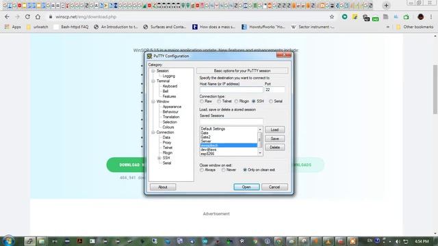Open the 'Surfaces and Conta...' bookmark
This screenshot has width=438, height=246.
pyautogui.click(x=164, y=27)
